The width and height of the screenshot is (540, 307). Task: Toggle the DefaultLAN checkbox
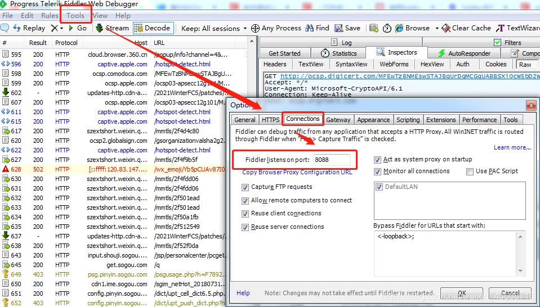pyautogui.click(x=379, y=187)
